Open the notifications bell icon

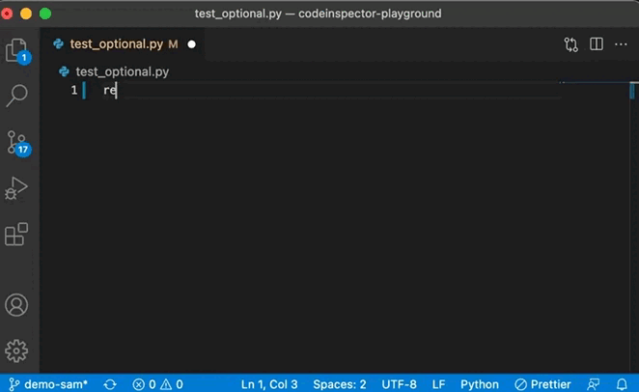622,383
